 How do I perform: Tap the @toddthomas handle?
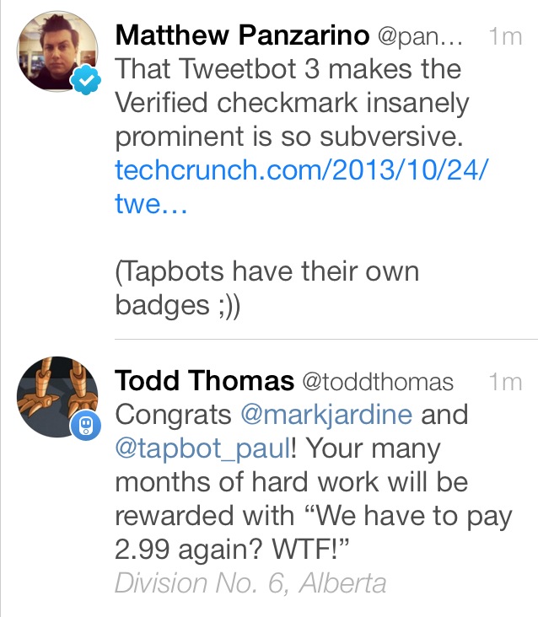(x=377, y=382)
